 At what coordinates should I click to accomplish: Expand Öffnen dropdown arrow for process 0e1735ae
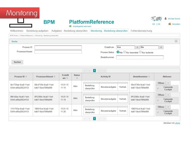(x=168, y=83)
